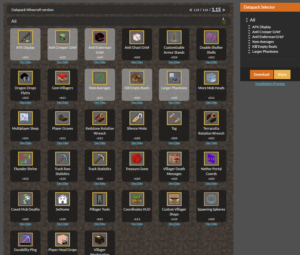Go to previous Minecraft version arrow
The width and height of the screenshot is (300, 255).
click(x=190, y=10)
